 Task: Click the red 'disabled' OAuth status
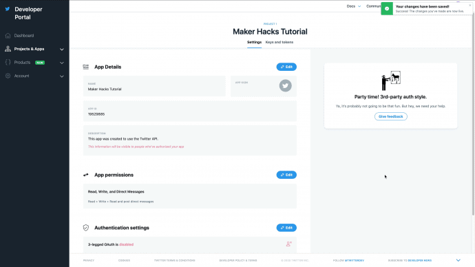point(127,244)
